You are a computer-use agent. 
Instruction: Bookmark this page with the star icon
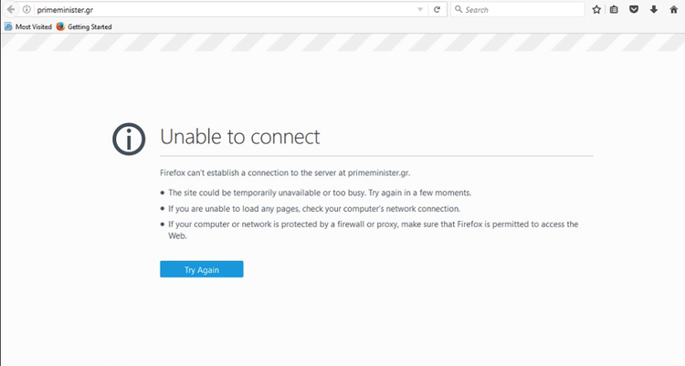tap(596, 9)
